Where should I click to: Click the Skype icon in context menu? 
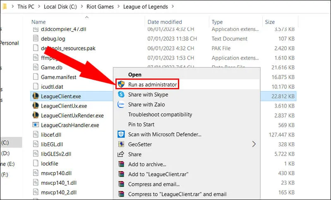[121, 94]
